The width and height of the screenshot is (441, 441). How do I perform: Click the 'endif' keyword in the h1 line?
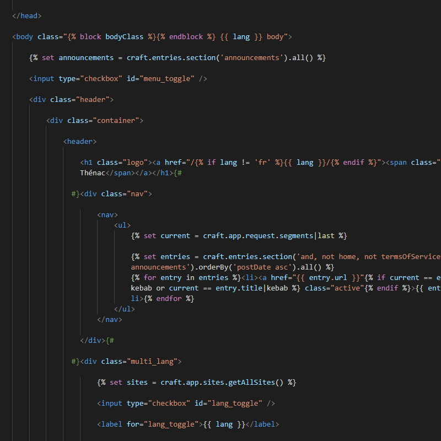(x=353, y=163)
